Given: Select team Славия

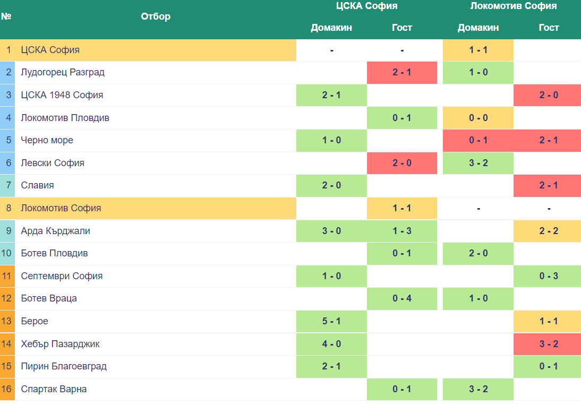Looking at the screenshot, I should [37, 185].
